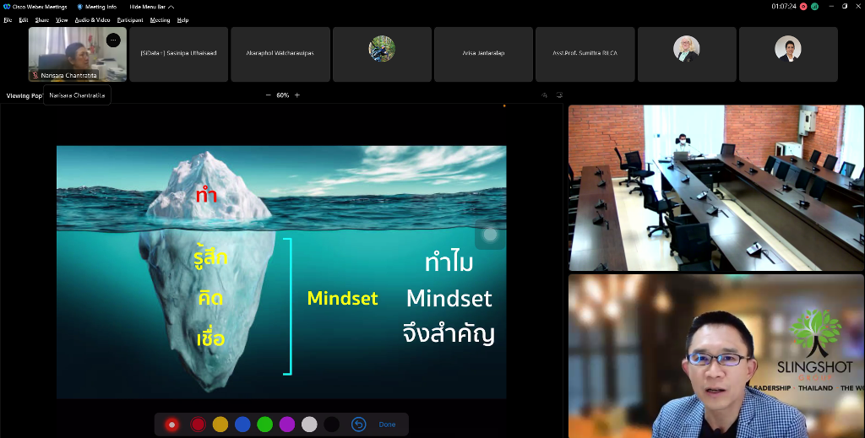Pick the blue annotation color
865x438 pixels.
pyautogui.click(x=242, y=424)
